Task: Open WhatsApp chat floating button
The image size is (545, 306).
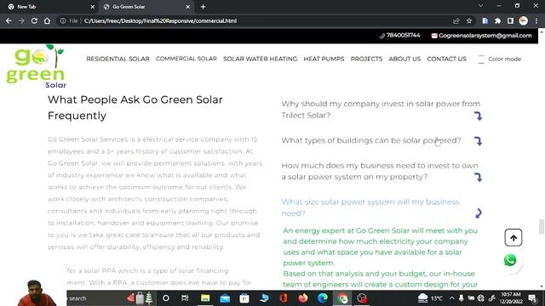Action: 510,260
